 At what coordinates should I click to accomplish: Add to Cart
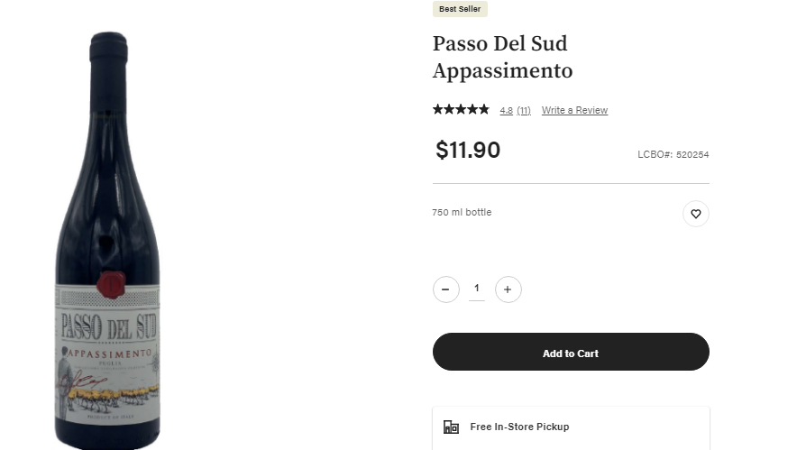click(x=571, y=352)
